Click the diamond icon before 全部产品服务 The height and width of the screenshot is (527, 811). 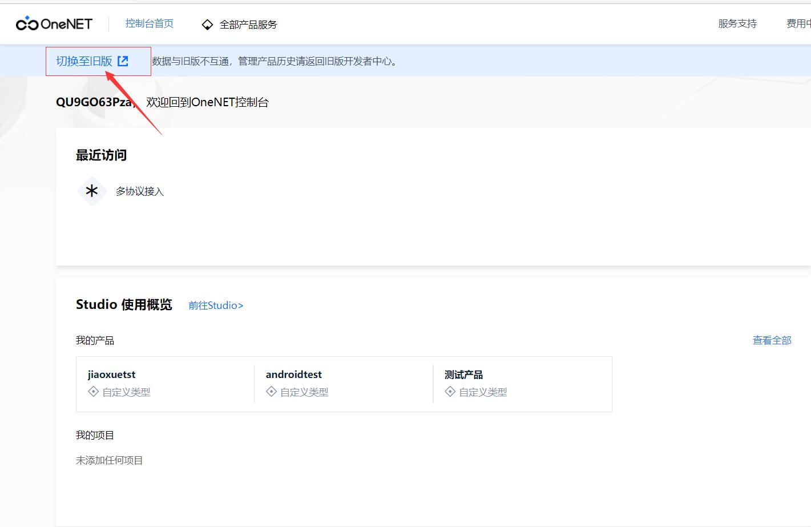pos(207,25)
